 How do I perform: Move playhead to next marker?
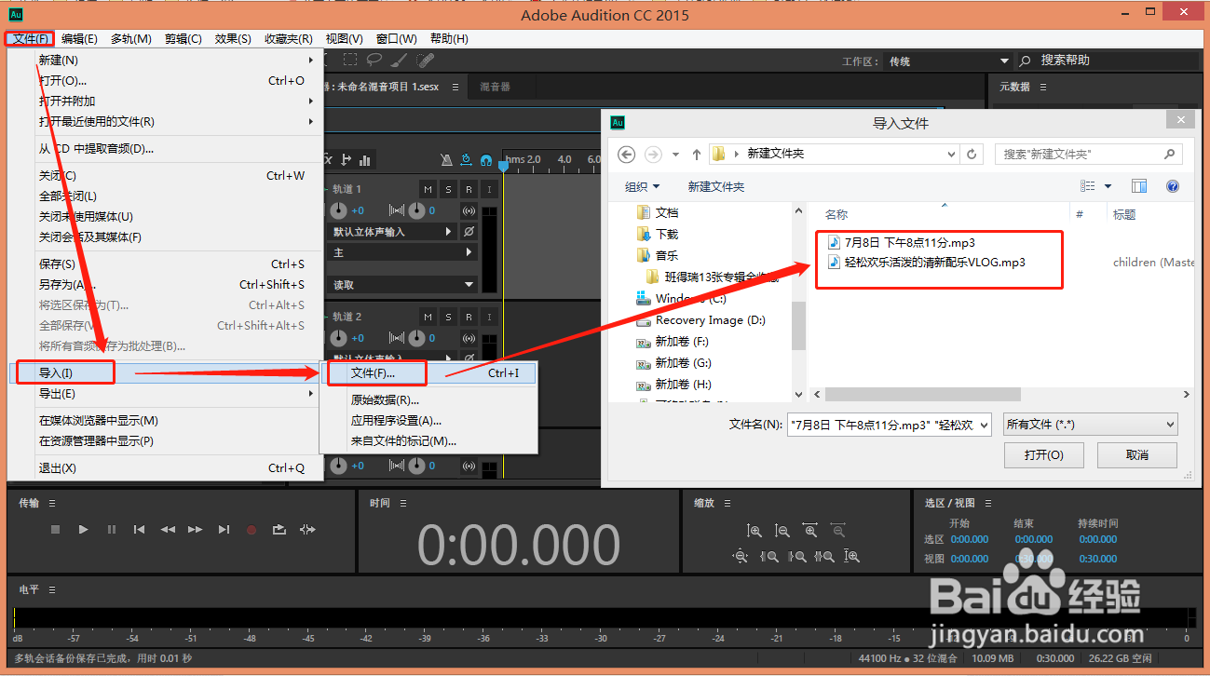point(224,530)
